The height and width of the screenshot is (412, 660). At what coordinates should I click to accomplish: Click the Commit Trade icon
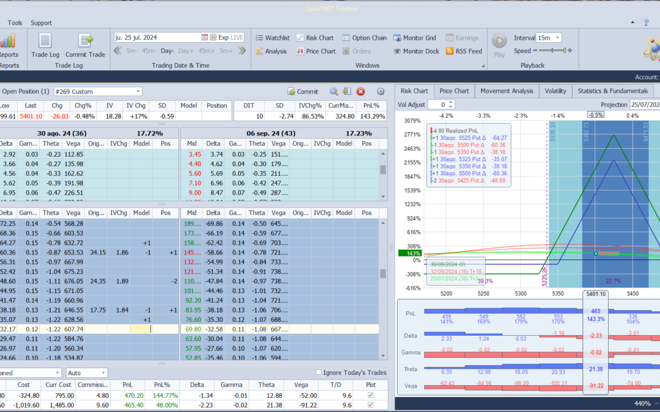(x=85, y=44)
